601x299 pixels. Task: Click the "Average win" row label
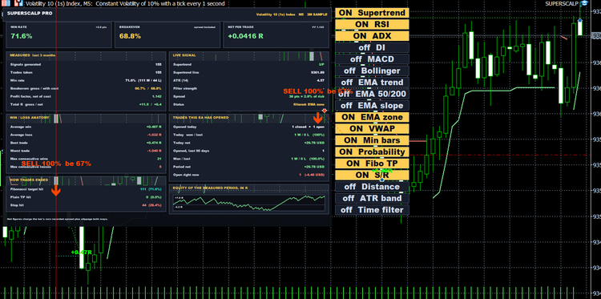click(21, 127)
